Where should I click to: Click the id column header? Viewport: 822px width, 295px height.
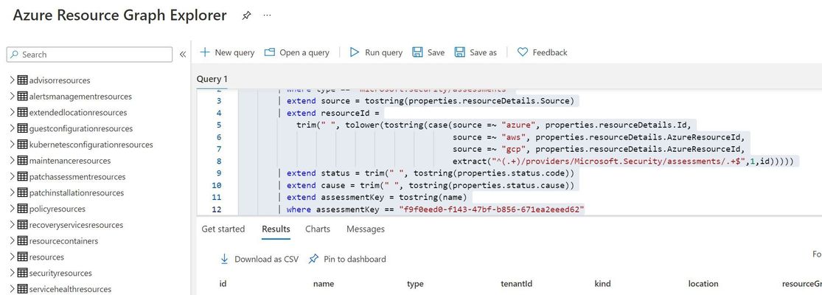pos(223,284)
